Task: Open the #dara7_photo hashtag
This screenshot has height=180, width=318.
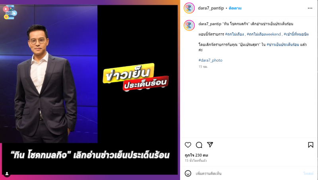Action: [x=210, y=60]
